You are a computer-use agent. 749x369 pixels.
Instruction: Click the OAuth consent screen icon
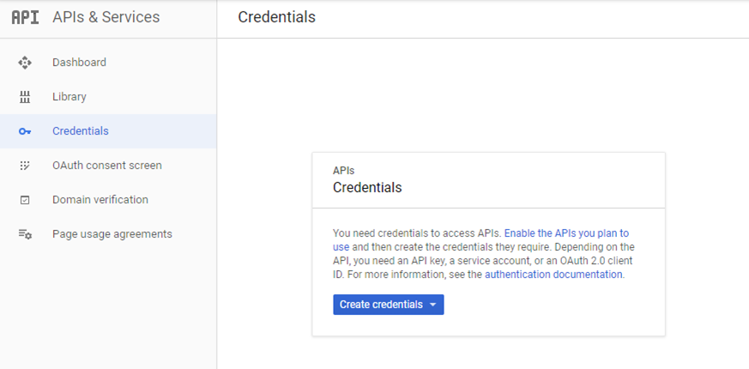pos(25,166)
